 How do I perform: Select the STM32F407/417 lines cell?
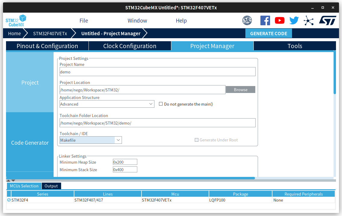pyautogui.click(x=108, y=200)
